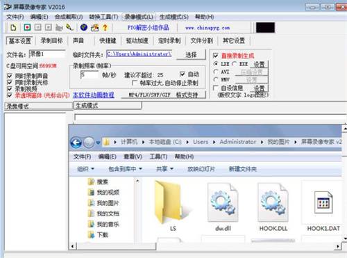Image resolution: width=347 pixels, height=258 pixels.
Task: Click the Explorer forward arrow button
Action: click(89, 143)
